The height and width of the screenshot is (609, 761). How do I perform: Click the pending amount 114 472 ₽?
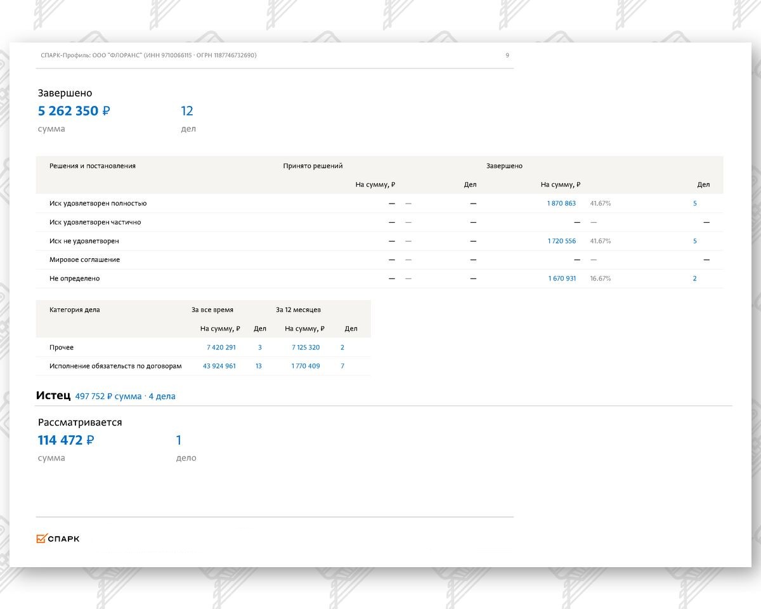click(66, 440)
